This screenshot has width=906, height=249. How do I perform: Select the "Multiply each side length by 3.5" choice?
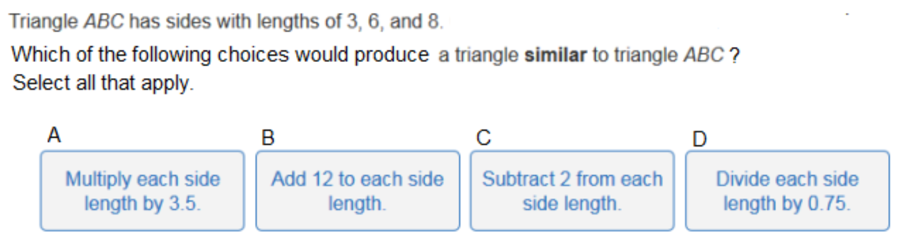point(142,191)
